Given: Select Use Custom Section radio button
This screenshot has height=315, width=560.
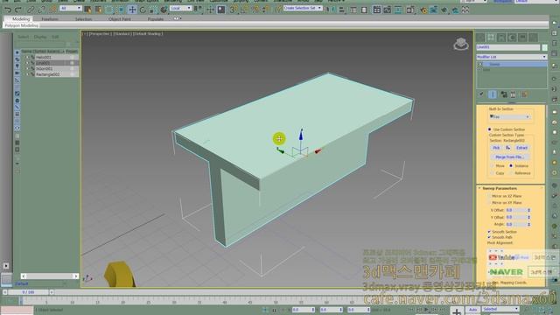Looking at the screenshot, I should click(490, 129).
